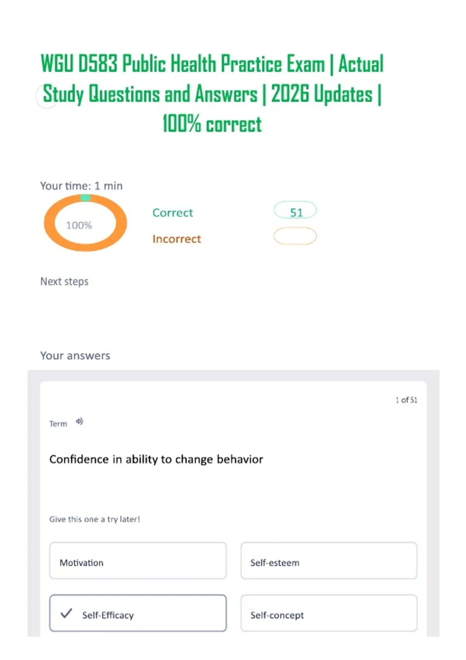466x660 pixels.
Task: Open the Next steps section
Action: coord(64,281)
